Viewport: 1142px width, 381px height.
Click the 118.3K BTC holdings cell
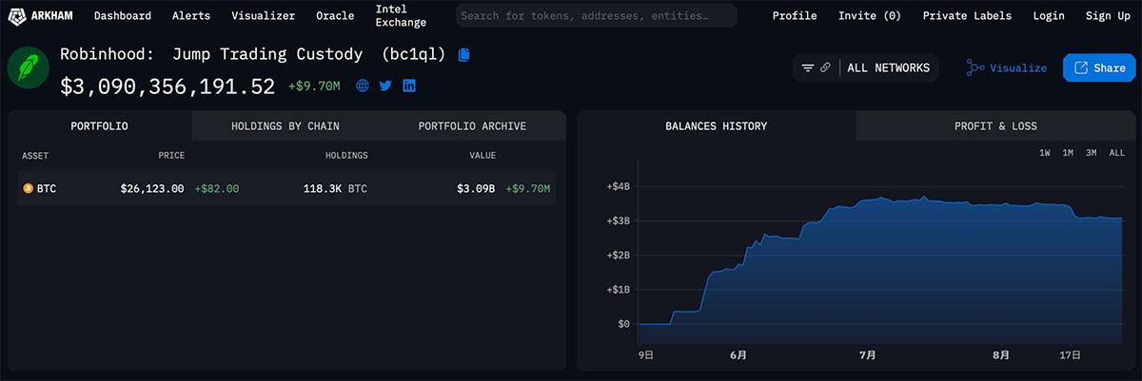click(x=335, y=189)
